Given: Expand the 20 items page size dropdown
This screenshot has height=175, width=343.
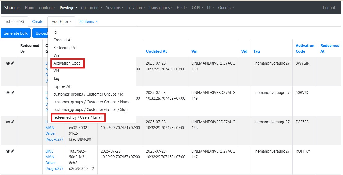Looking at the screenshot, I should 88,22.
